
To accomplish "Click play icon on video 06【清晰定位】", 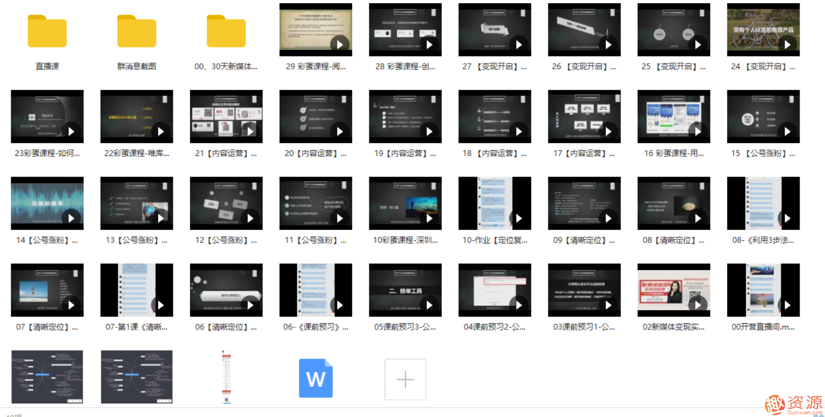I will 250,305.
